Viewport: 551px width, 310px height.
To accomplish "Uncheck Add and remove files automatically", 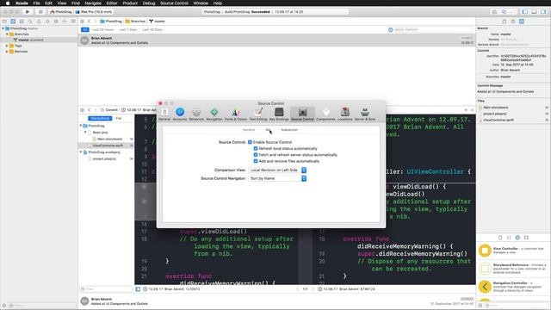I will pyautogui.click(x=256, y=161).
